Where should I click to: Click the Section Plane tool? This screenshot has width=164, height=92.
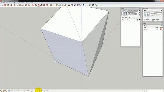[96, 5]
